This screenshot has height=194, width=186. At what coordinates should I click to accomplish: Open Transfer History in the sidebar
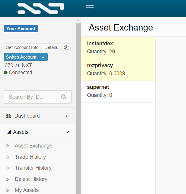33,168
